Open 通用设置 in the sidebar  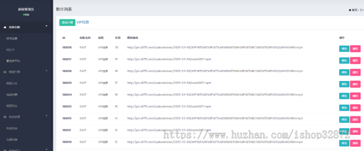pos(12,38)
